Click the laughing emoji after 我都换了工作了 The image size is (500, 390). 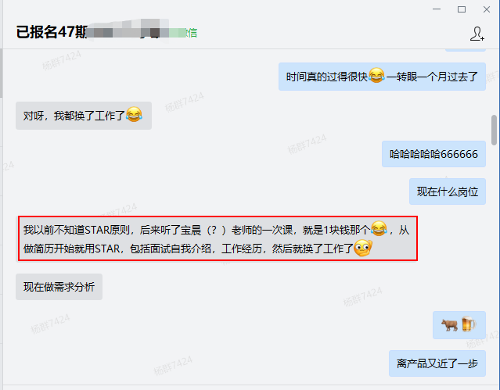coord(134,114)
